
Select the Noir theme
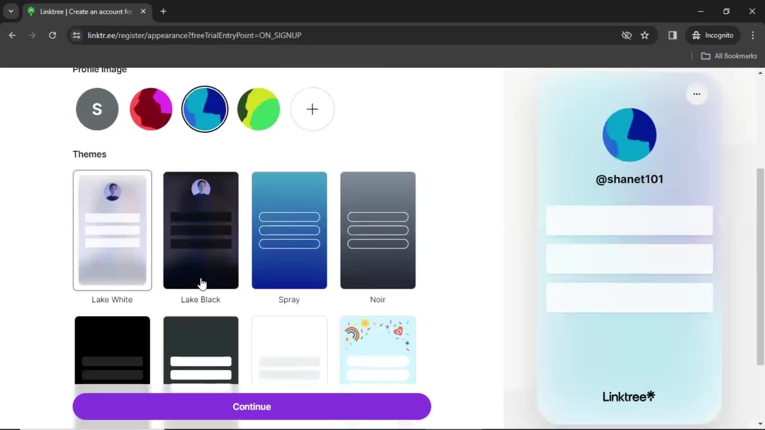coord(378,230)
